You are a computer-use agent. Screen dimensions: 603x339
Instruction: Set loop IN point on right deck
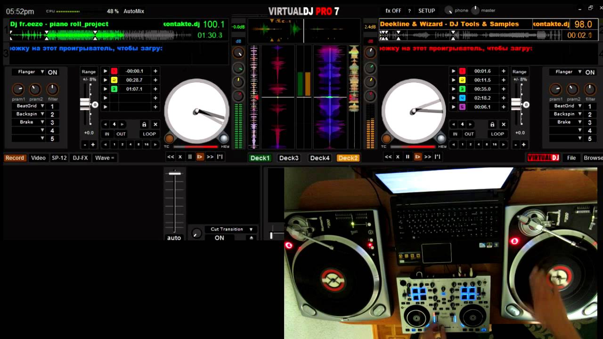coord(455,134)
